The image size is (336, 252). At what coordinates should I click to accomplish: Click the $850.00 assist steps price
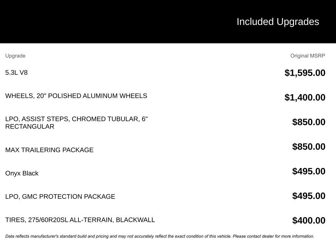pyautogui.click(x=308, y=122)
